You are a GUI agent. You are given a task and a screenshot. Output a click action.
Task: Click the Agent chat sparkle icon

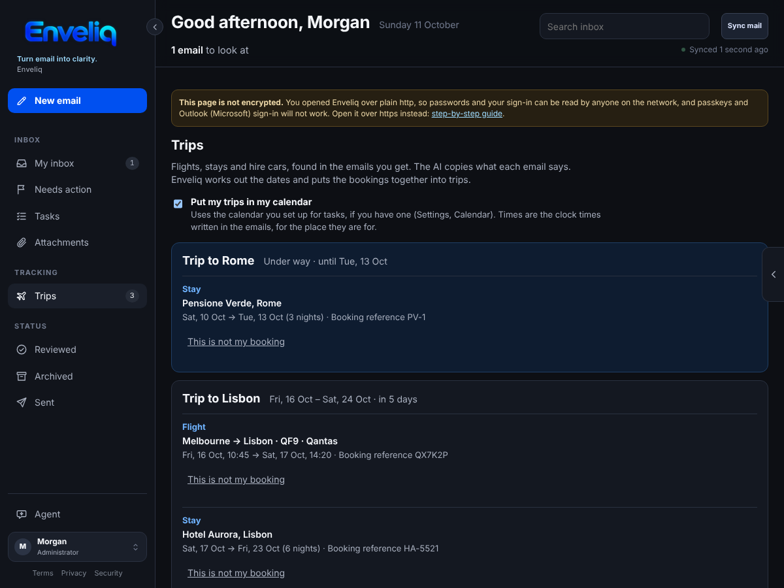(22, 514)
